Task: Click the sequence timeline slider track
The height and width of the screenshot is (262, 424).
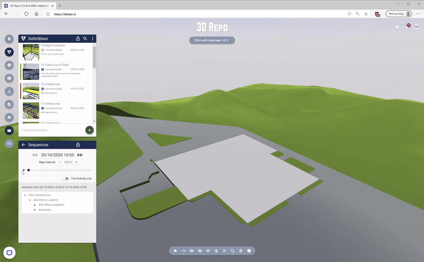Action: pos(60,170)
